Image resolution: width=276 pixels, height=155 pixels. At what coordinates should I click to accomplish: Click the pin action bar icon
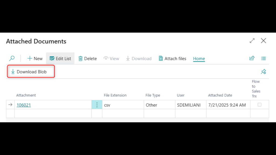pos(263,72)
